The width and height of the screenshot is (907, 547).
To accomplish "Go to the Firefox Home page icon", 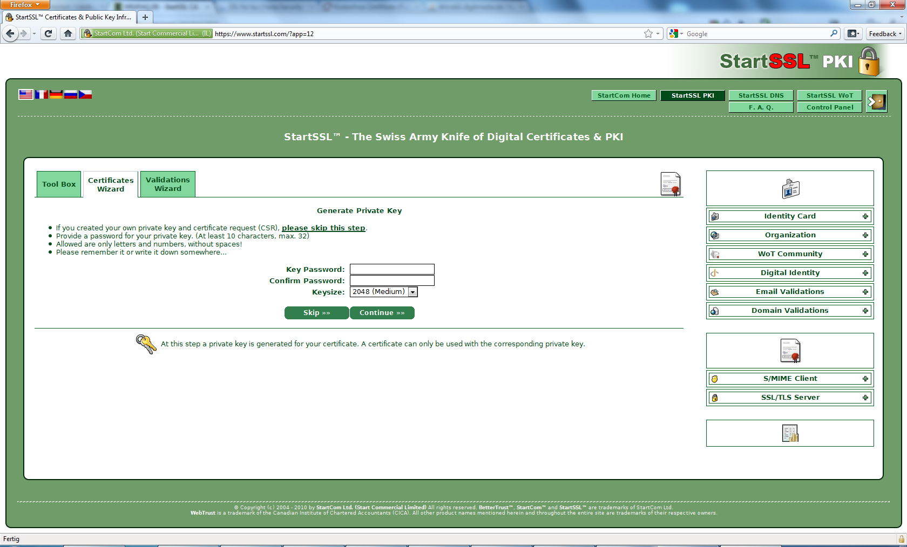I will click(68, 33).
